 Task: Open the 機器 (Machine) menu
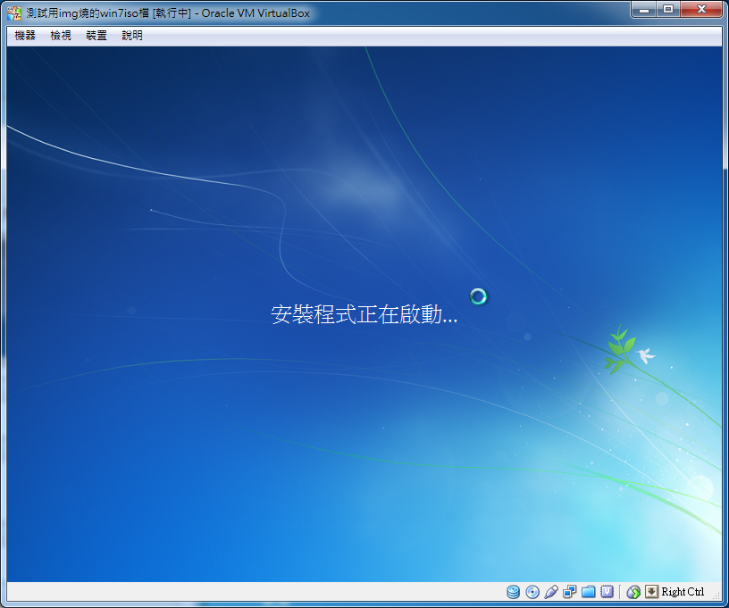[x=25, y=36]
